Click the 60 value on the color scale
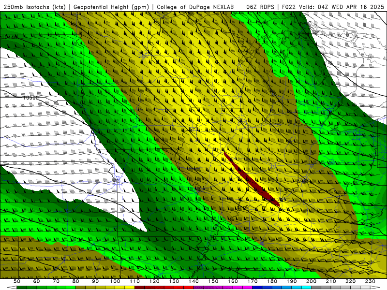 [36, 281]
